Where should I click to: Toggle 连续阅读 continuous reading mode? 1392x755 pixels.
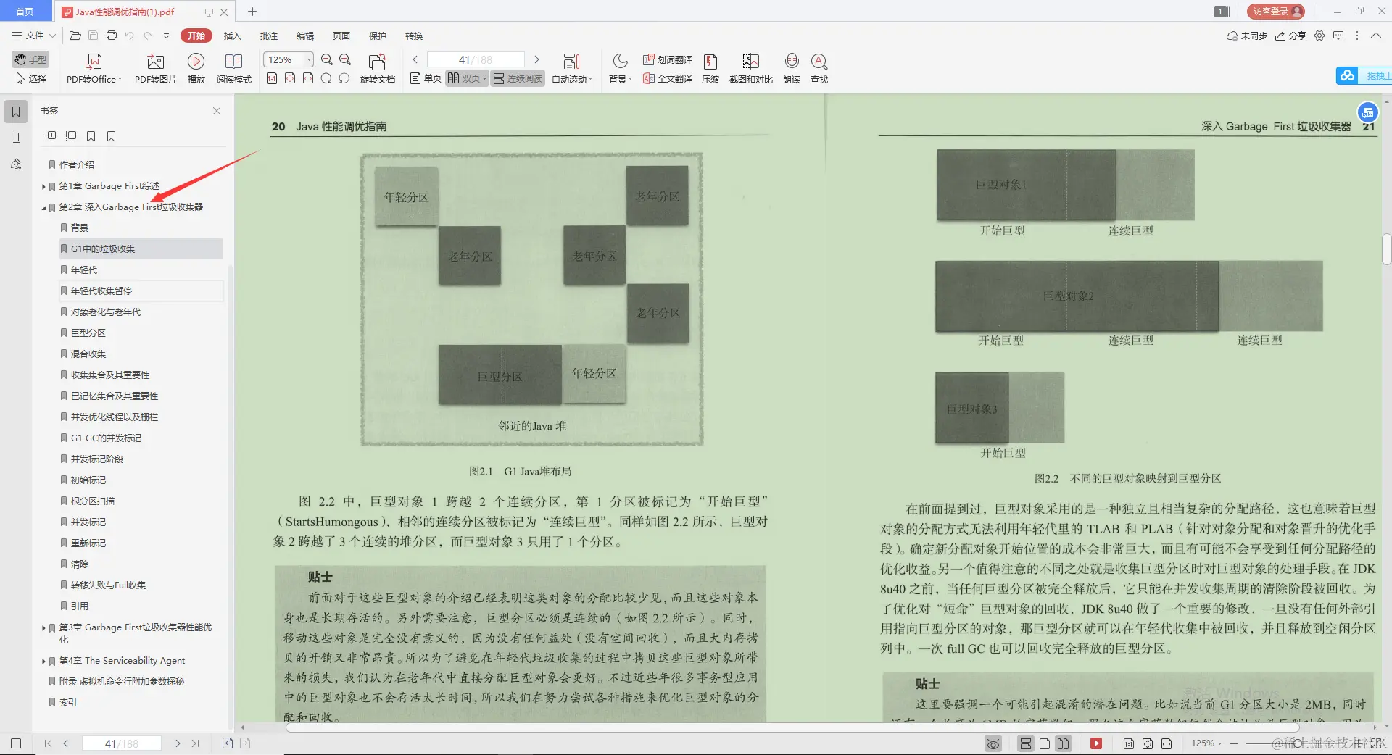[517, 78]
